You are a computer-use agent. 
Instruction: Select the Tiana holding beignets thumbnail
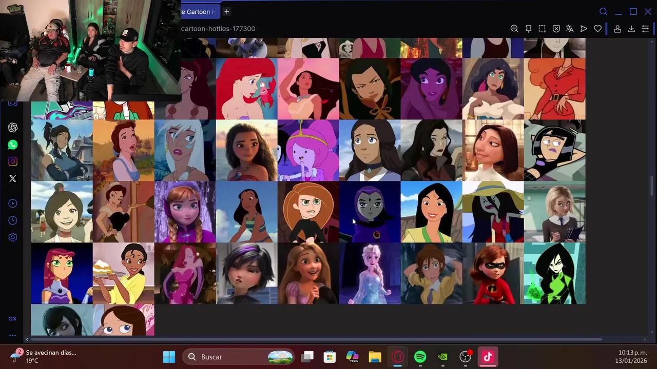tap(123, 273)
